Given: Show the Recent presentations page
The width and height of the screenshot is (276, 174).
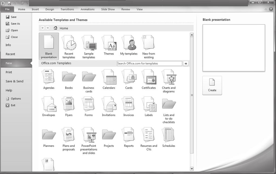Looking at the screenshot, I should coord(11,54).
